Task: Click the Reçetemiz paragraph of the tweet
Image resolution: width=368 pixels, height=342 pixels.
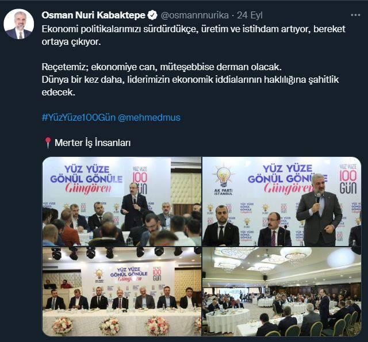Action: click(x=190, y=79)
